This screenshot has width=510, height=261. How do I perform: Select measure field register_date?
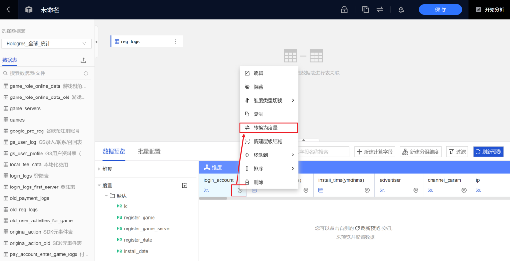tap(138, 240)
